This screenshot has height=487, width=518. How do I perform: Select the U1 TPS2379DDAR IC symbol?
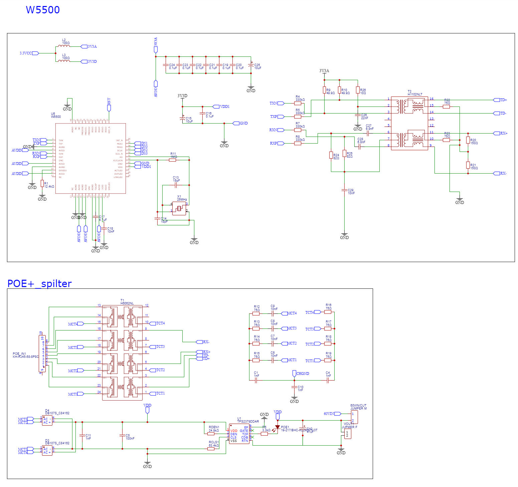click(239, 434)
